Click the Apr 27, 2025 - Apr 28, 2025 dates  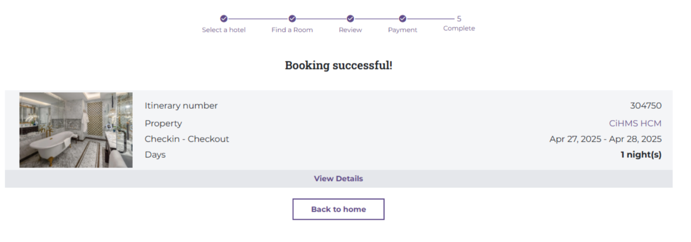tap(605, 139)
